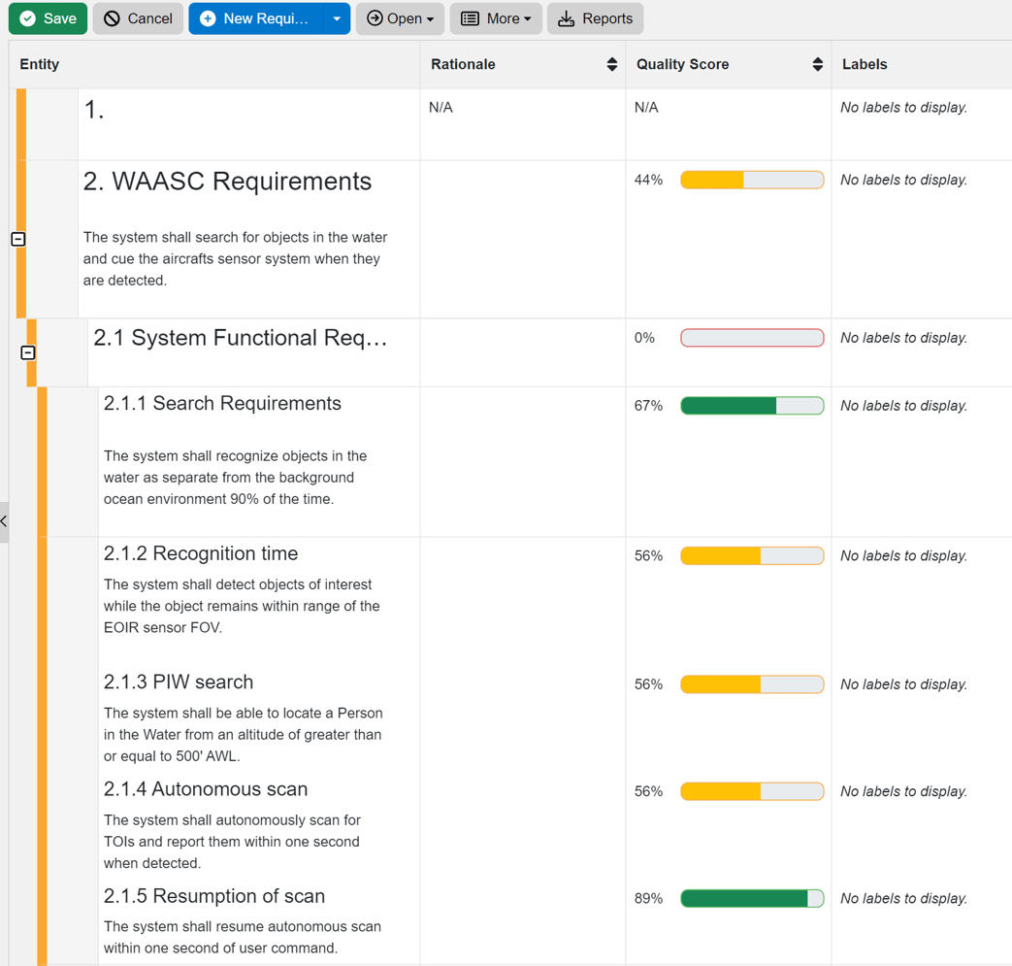Click the Entity column header
This screenshot has width=1012, height=966.
(41, 64)
